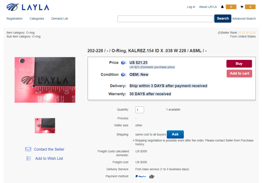262x183 pixels.
Task: Click the Log in link
Action: (191, 7)
